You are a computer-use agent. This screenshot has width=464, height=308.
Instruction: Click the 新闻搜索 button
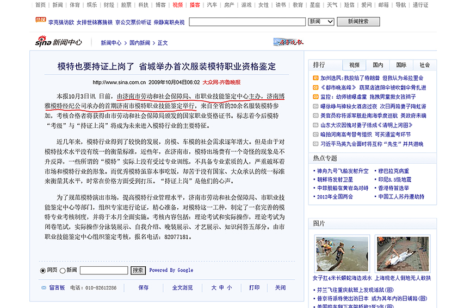358,22
